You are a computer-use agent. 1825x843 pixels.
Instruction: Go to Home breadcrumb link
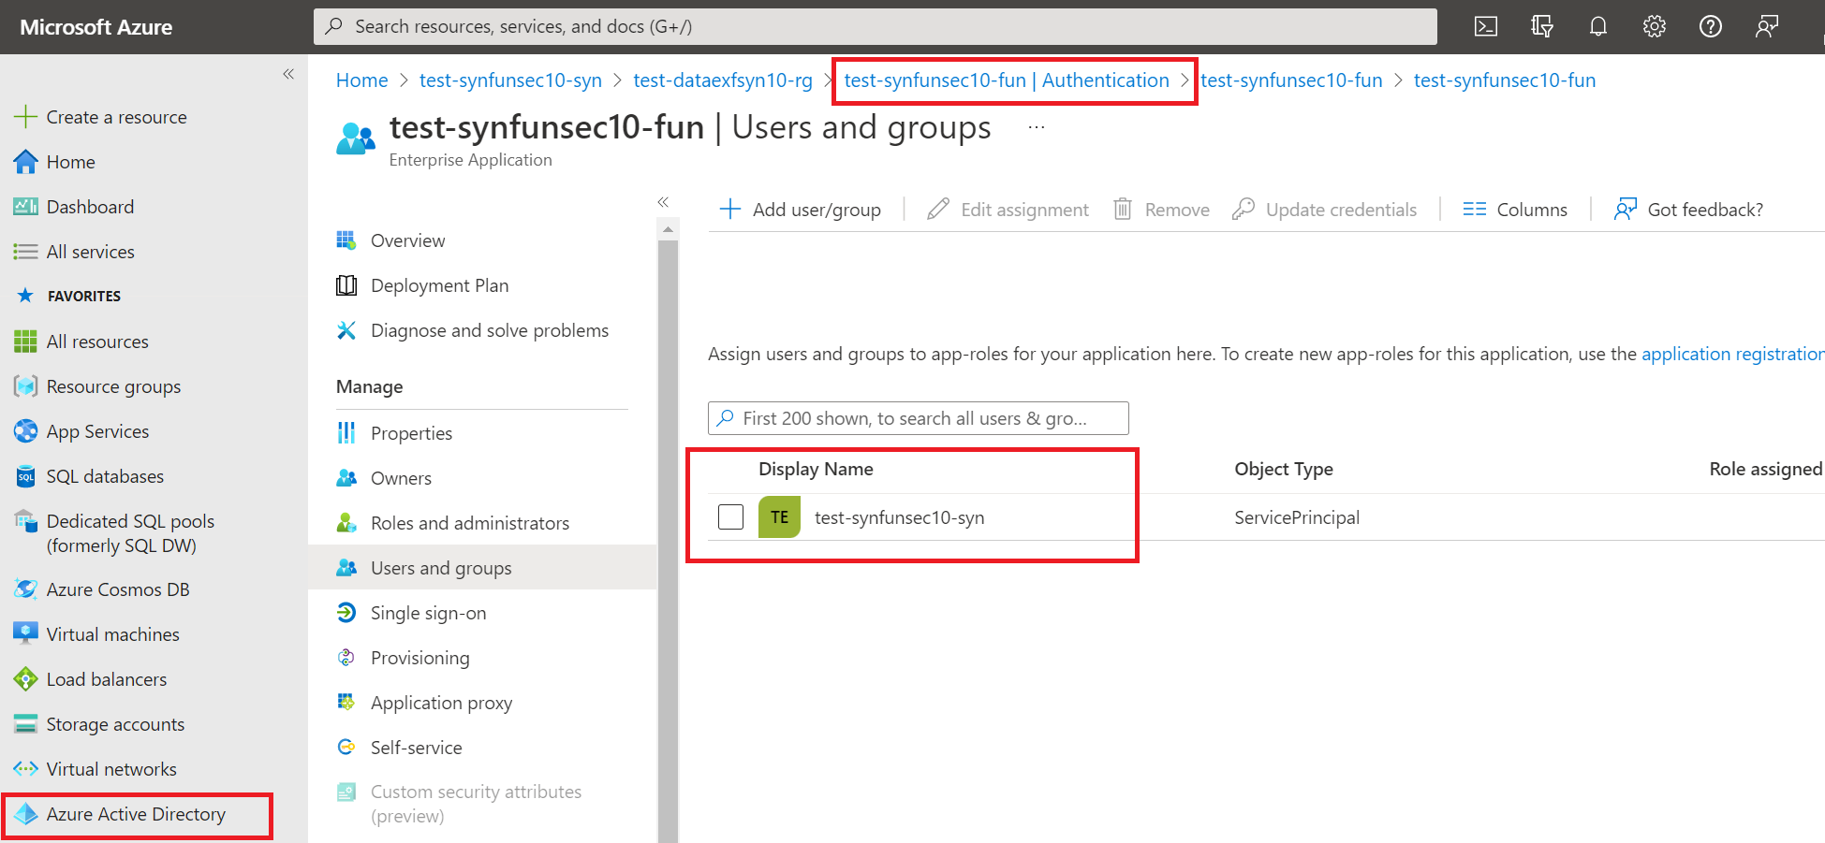pyautogui.click(x=361, y=80)
